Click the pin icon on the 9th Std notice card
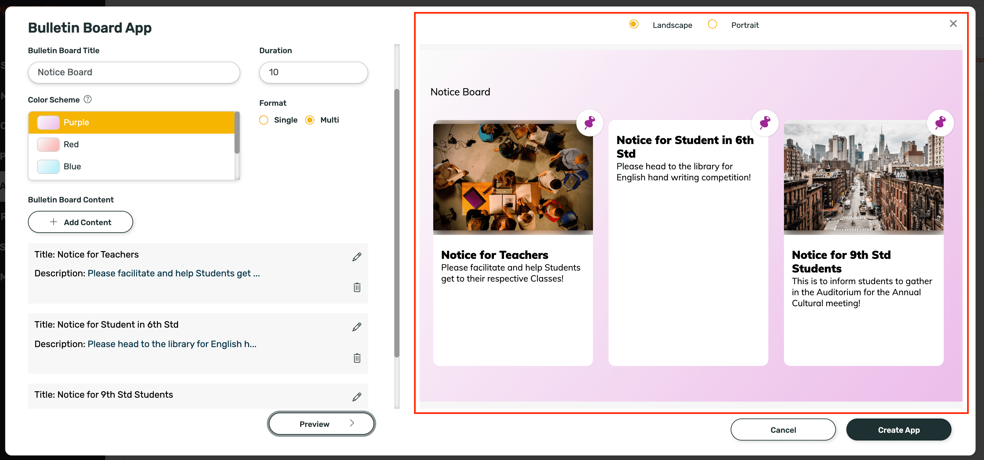 tap(940, 123)
